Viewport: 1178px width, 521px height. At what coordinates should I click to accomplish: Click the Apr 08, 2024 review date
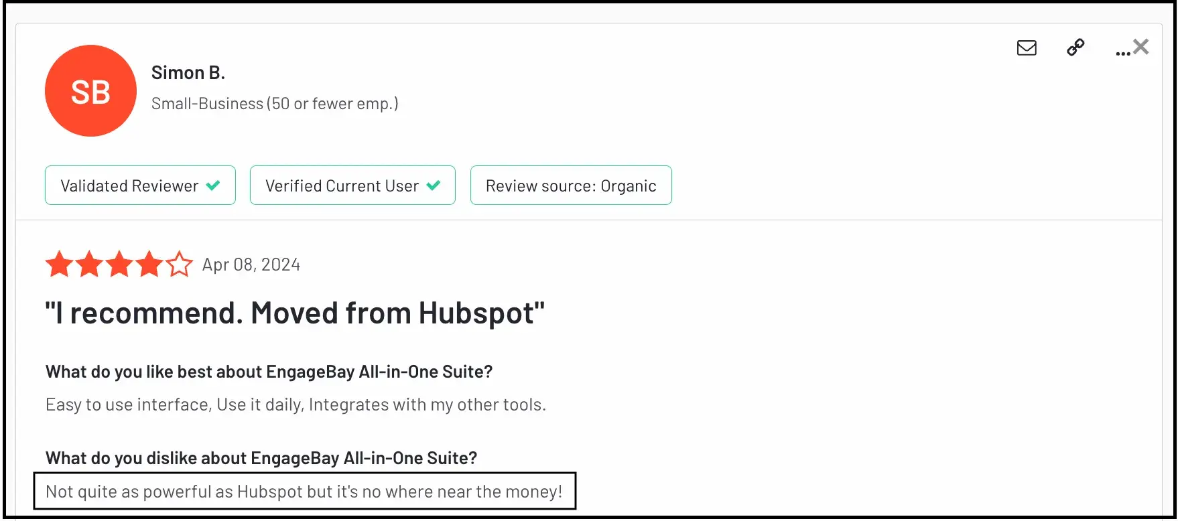pos(251,265)
